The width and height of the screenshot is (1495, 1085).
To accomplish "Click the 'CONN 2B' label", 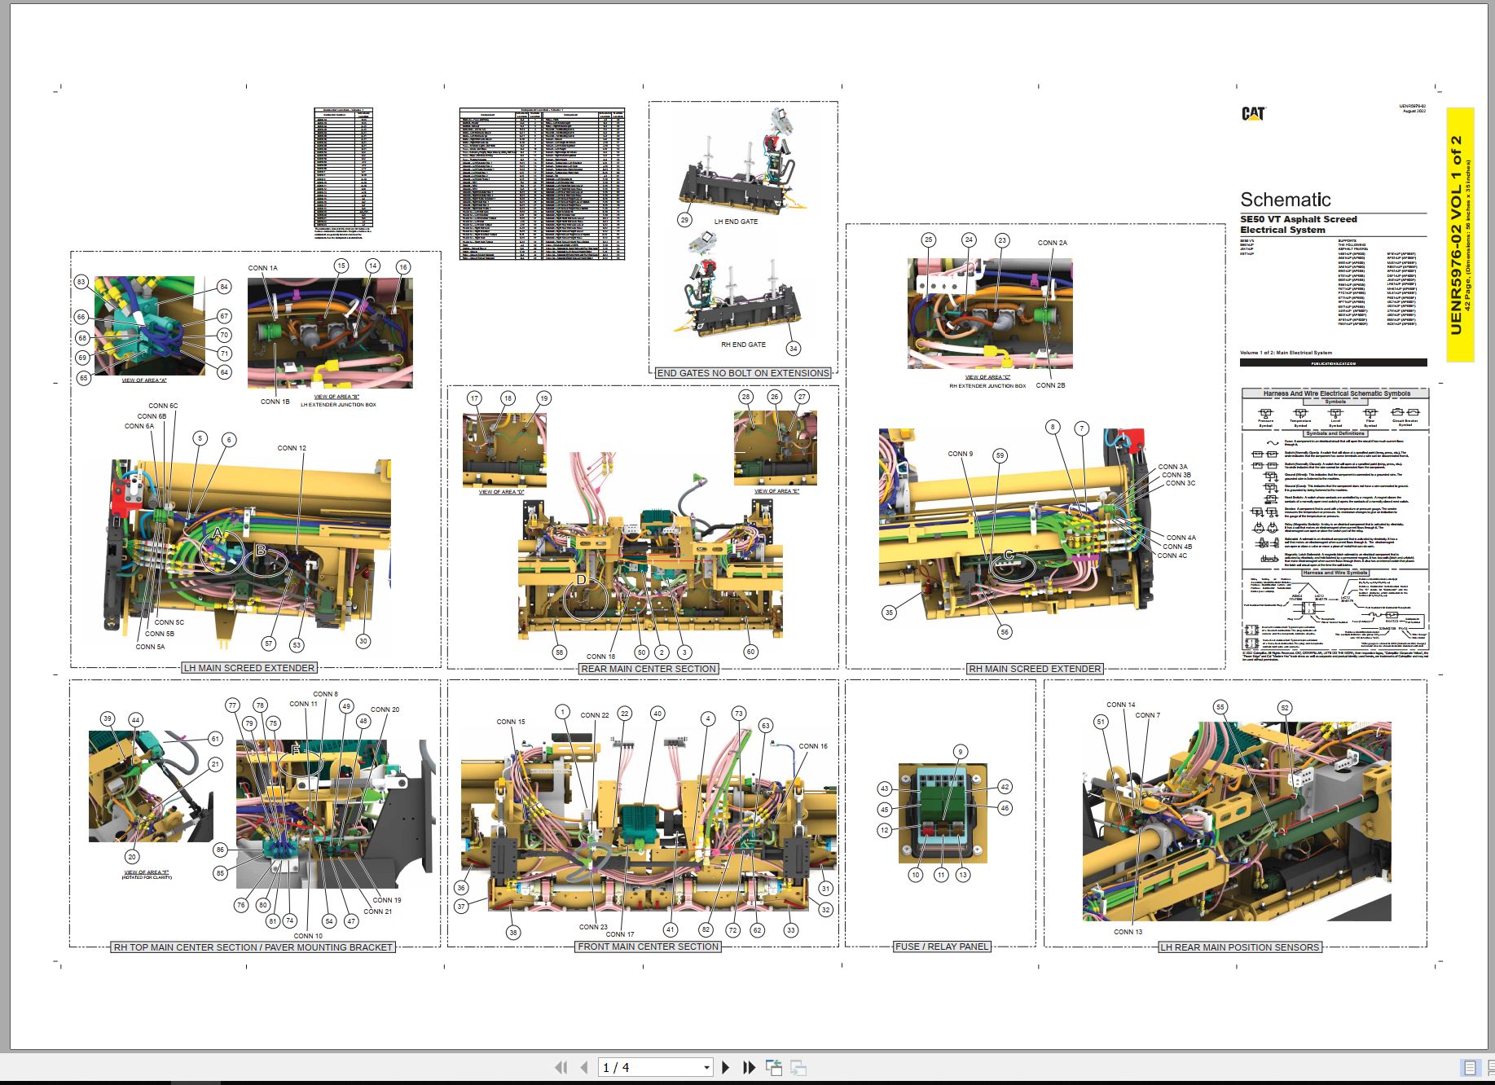I will (x=1050, y=385).
